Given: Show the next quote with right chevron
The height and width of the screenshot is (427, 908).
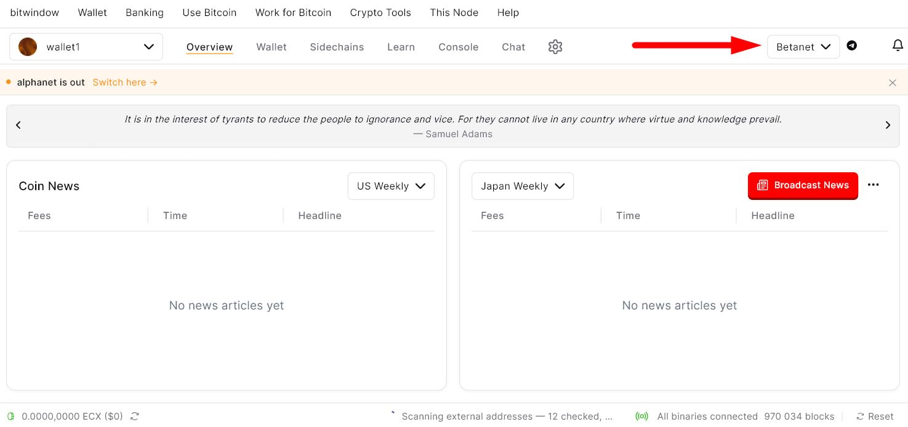Looking at the screenshot, I should tap(888, 125).
